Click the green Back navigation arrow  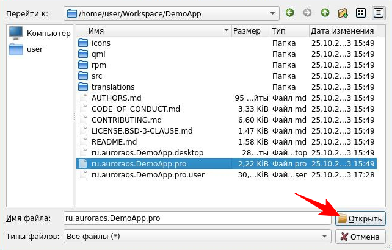(x=289, y=12)
